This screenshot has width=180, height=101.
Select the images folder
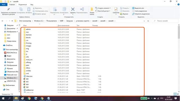click(x=28, y=46)
